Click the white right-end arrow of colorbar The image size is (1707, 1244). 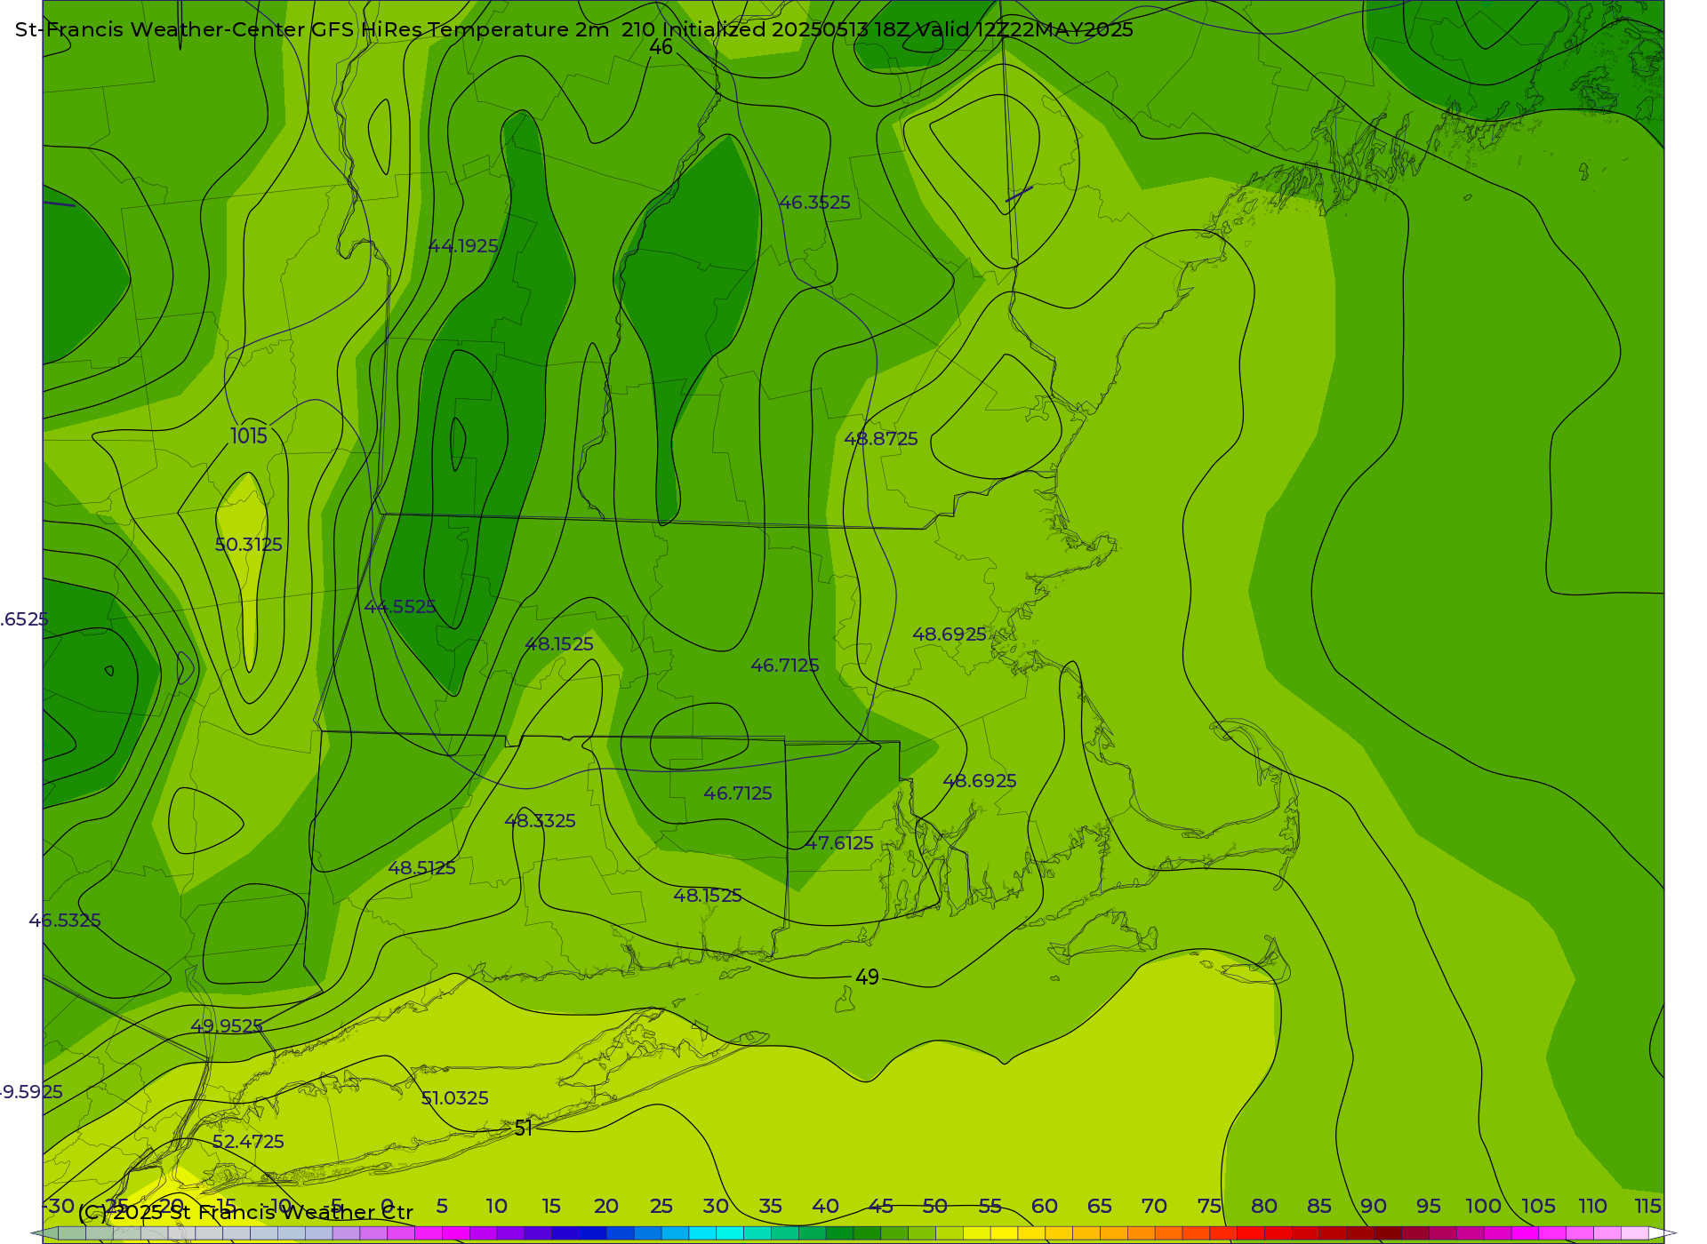click(1663, 1233)
